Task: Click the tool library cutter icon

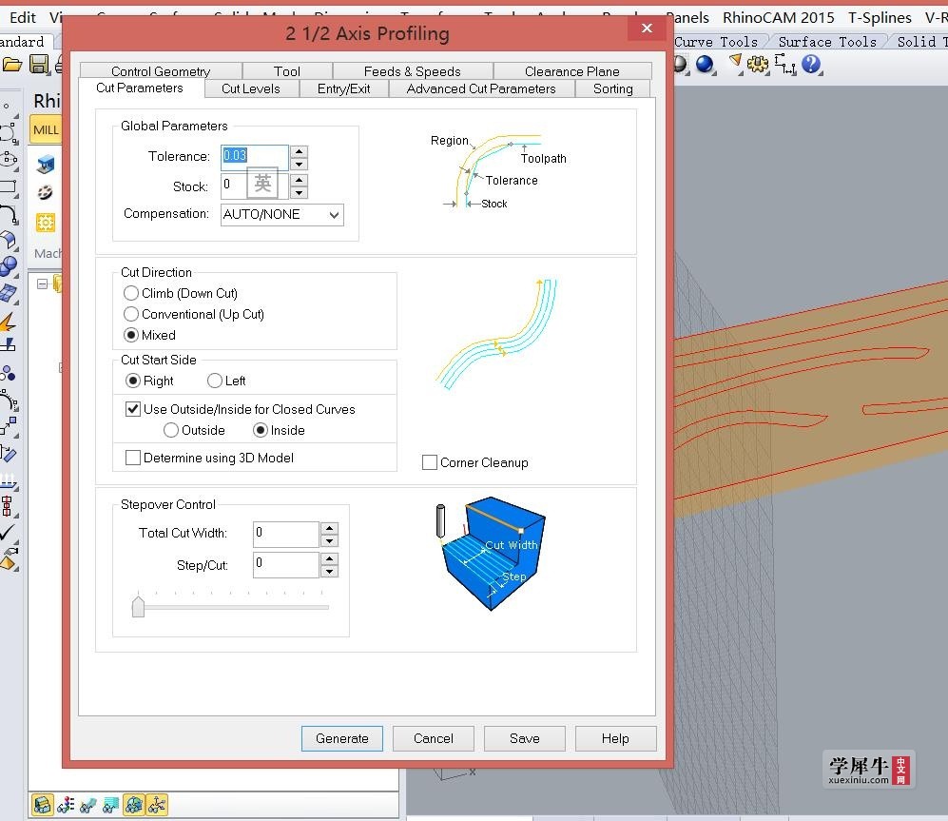Action: pyautogui.click(x=46, y=193)
